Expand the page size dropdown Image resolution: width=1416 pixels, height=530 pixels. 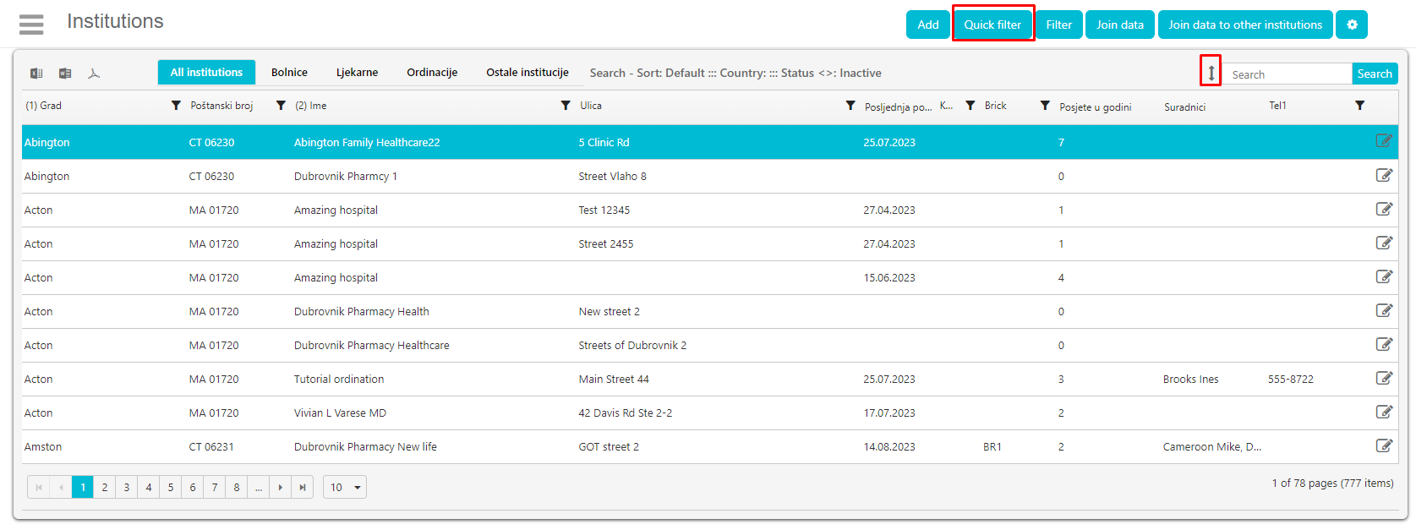point(345,487)
